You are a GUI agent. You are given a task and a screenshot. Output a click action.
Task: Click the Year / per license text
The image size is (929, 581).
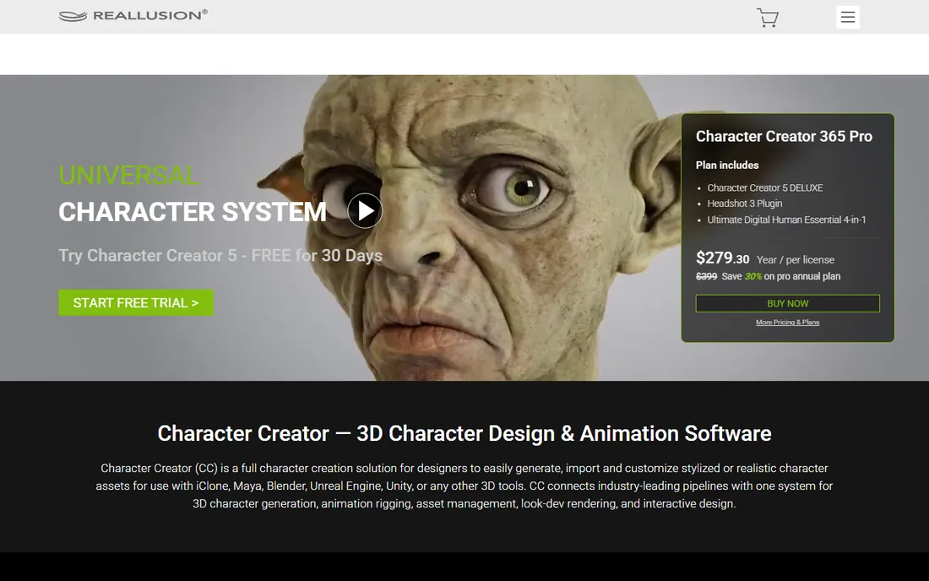point(795,260)
